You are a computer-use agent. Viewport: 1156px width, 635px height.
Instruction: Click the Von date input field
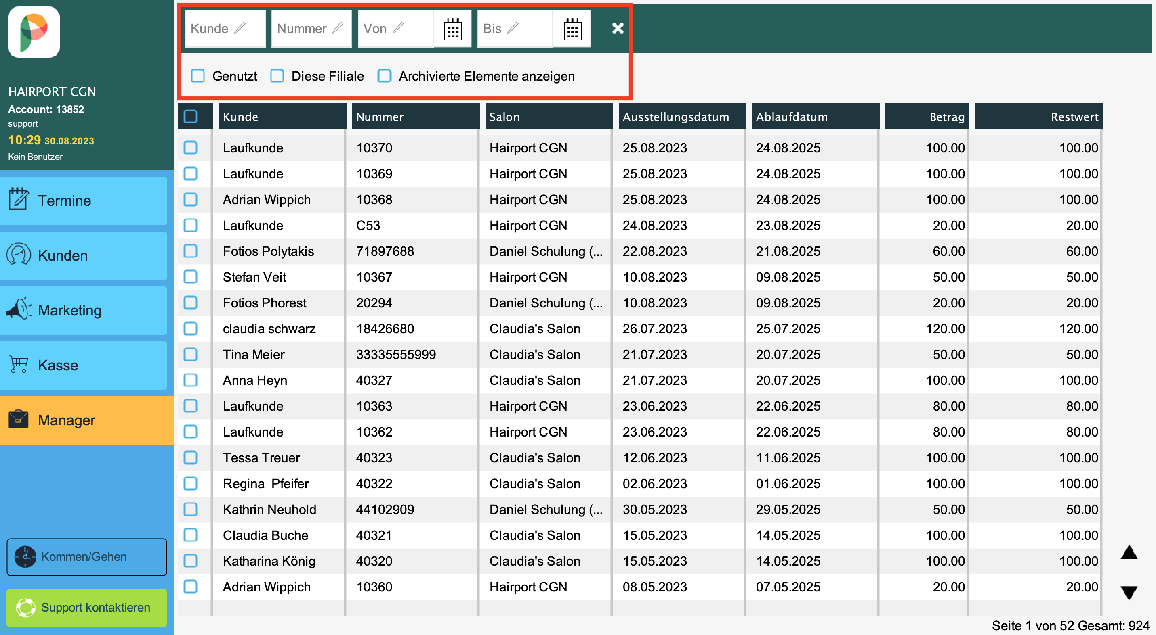[396, 29]
